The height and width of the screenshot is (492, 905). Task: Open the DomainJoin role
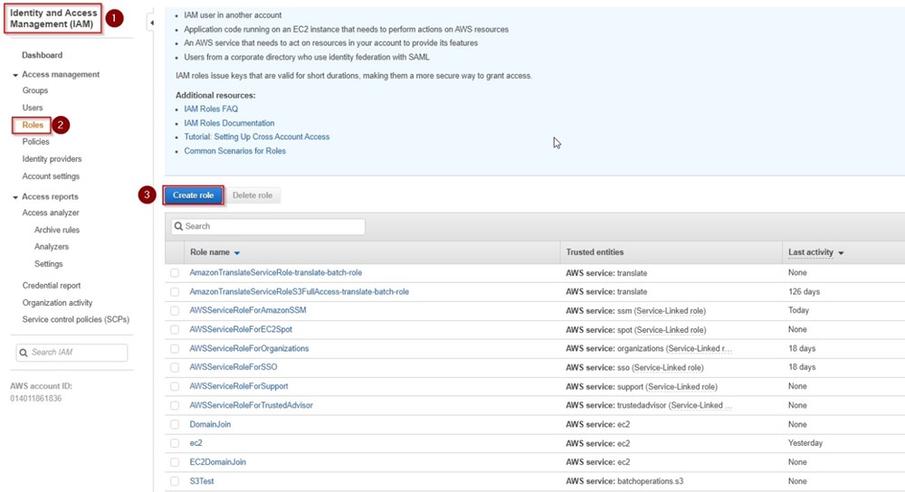[210, 424]
